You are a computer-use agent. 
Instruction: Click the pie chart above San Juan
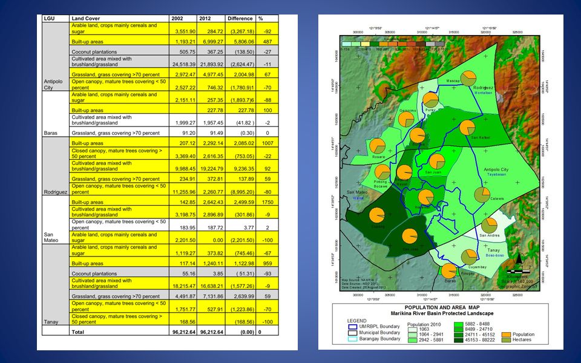[x=437, y=162]
